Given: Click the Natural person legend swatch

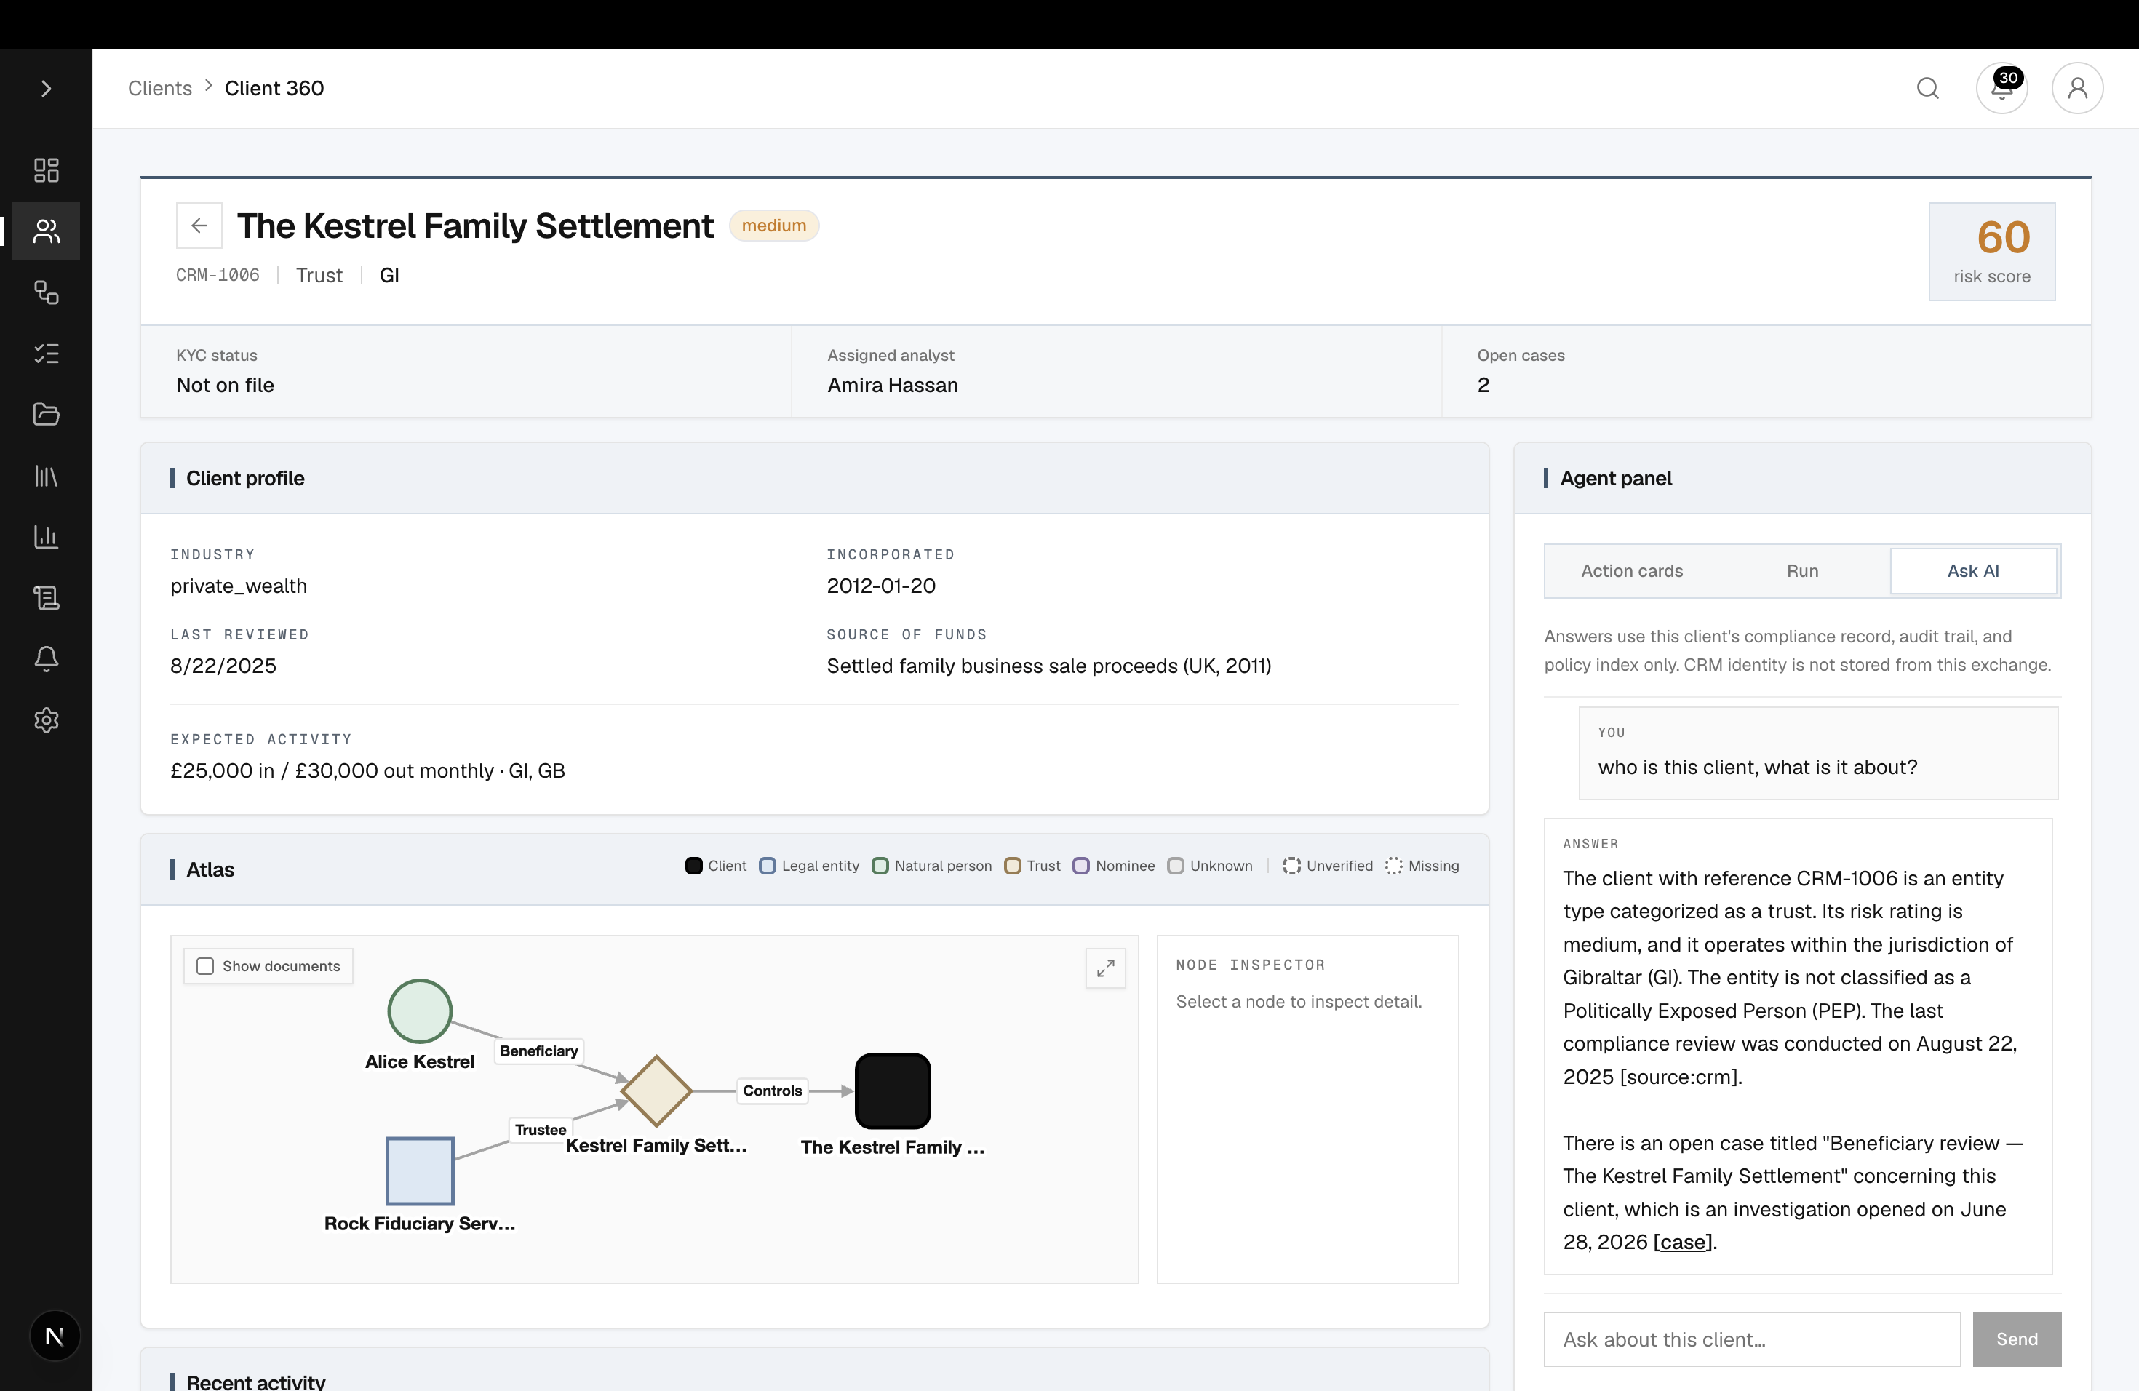Looking at the screenshot, I should point(880,865).
